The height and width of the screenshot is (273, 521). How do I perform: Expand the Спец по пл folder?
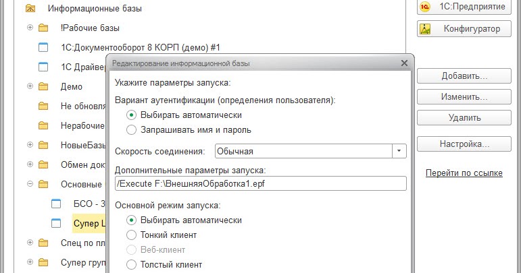(29, 243)
